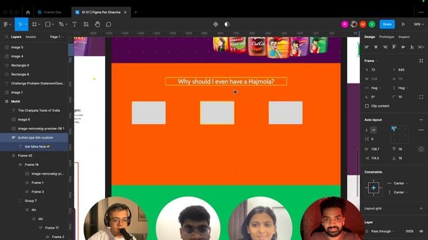Select the Pen tool

tap(62, 24)
